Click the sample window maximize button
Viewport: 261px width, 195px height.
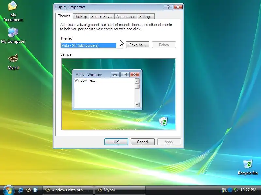click(x=125, y=75)
